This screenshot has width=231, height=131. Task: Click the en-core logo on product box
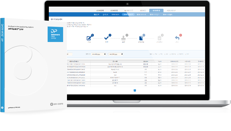[57, 104]
